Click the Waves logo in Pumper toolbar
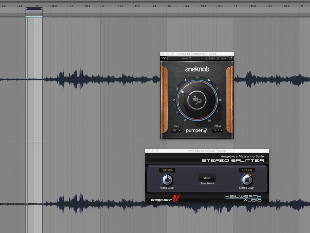Image resolution: width=310 pixels, height=233 pixels. 164,58
